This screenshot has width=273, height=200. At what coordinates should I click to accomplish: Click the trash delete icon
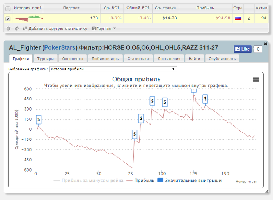point(8,28)
